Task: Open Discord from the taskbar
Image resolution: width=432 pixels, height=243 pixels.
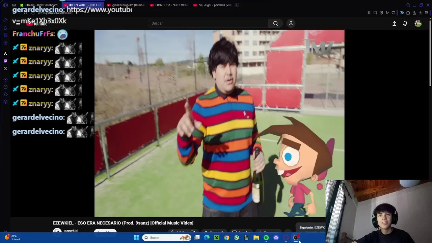Action: tap(276, 238)
